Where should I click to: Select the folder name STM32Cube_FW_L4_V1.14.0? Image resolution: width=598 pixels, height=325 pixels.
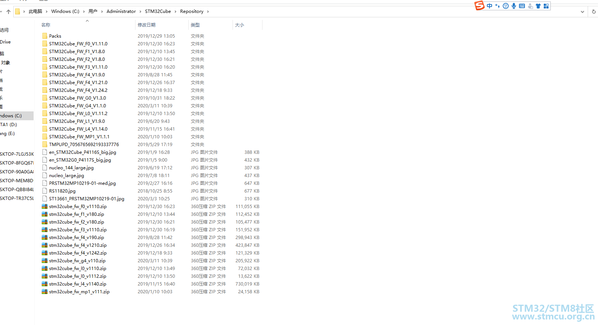pyautogui.click(x=78, y=129)
